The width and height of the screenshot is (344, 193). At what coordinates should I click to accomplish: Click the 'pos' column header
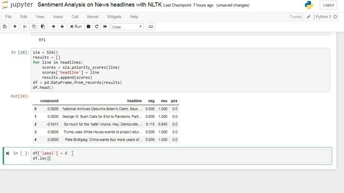tap(174, 101)
